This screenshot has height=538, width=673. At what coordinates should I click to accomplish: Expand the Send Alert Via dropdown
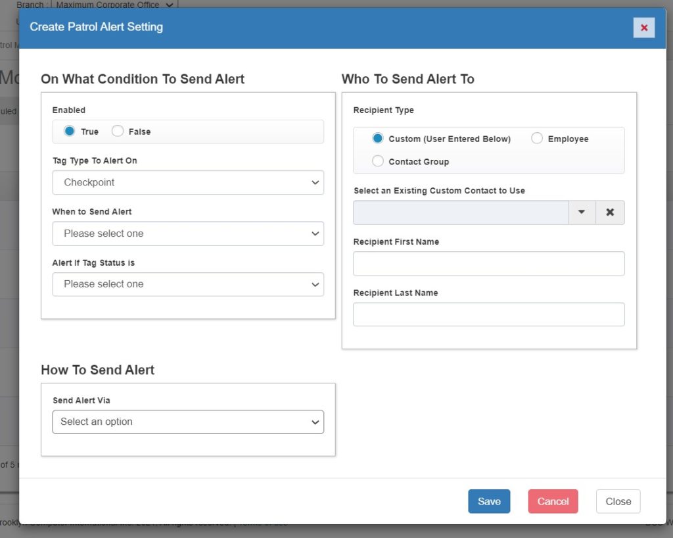click(x=188, y=422)
